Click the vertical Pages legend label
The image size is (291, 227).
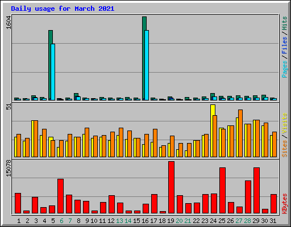[x=284, y=69]
